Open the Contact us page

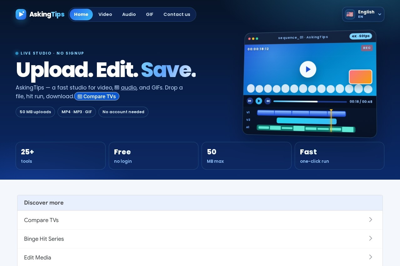[177, 14]
